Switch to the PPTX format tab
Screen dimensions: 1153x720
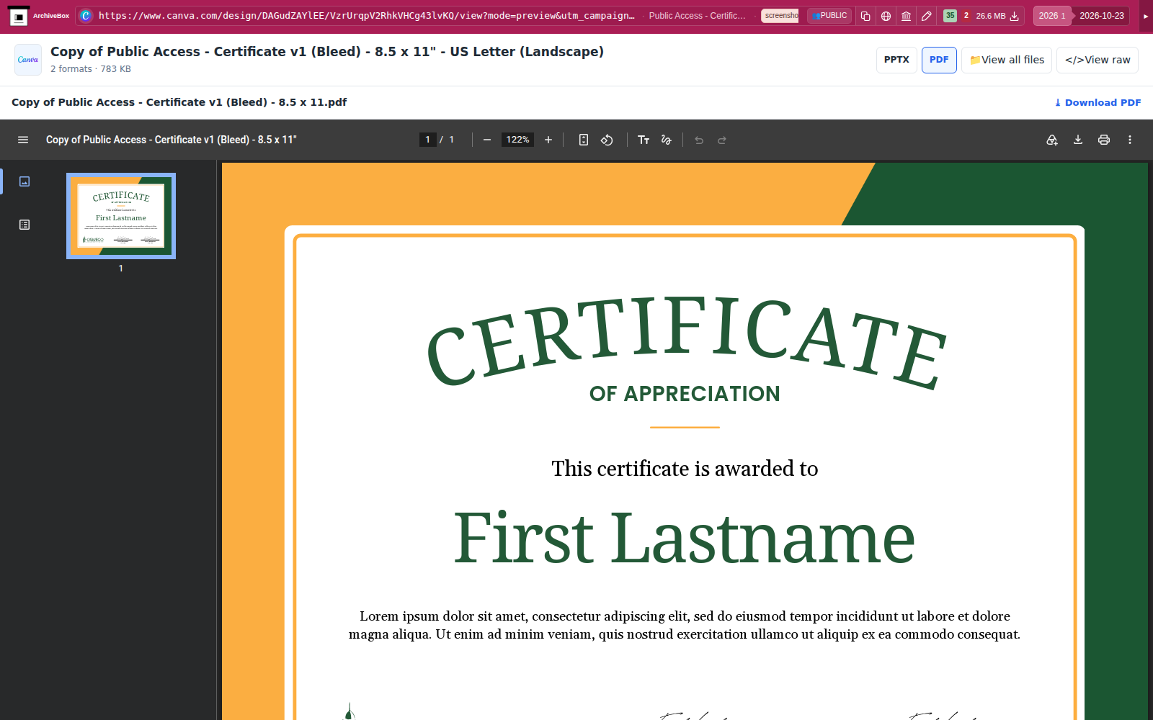click(x=896, y=60)
